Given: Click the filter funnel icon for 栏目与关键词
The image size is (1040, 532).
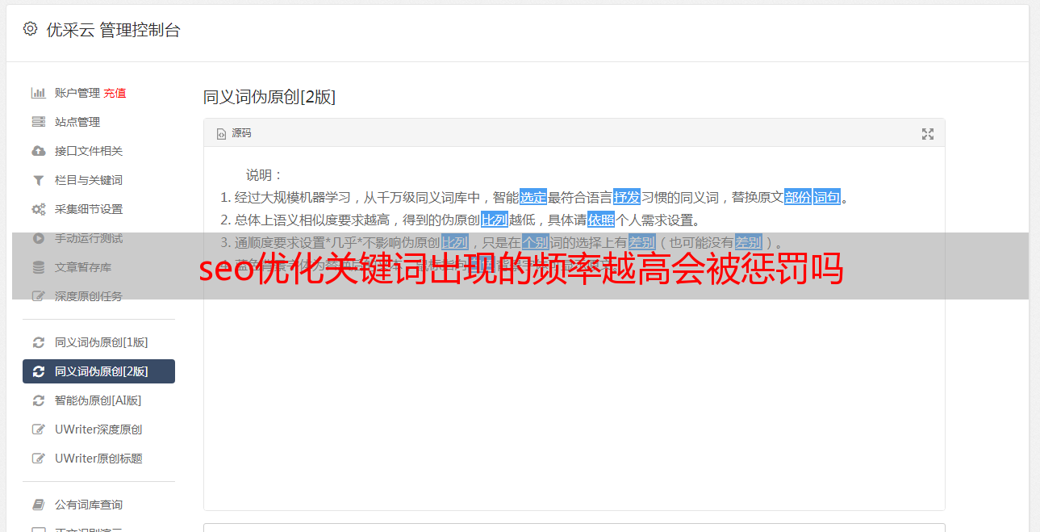Looking at the screenshot, I should tap(38, 180).
